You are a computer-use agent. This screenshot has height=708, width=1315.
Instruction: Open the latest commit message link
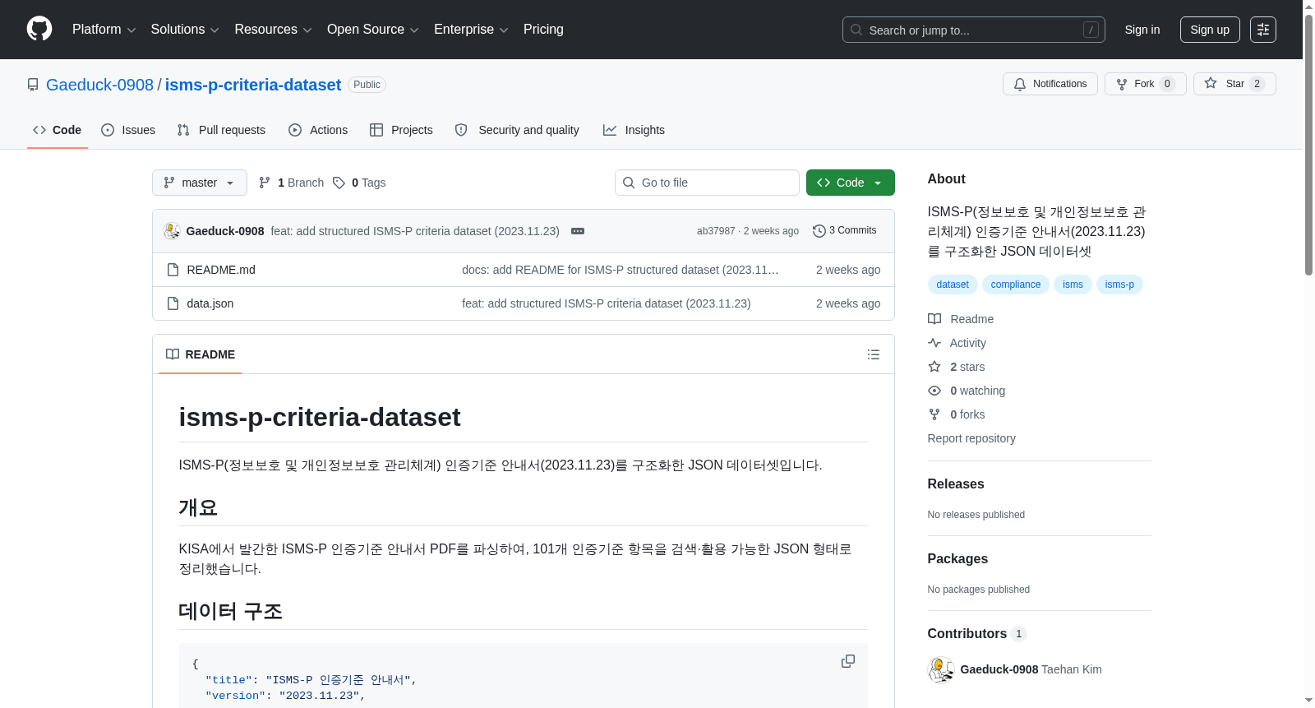[415, 231]
